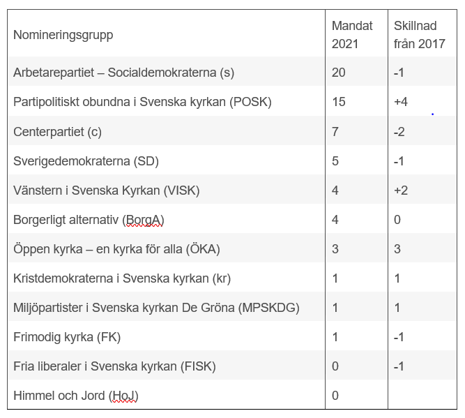Click Kristdemokraterna i Svenska kyrkan (kr)
The height and width of the screenshot is (418, 465).
tap(122, 278)
